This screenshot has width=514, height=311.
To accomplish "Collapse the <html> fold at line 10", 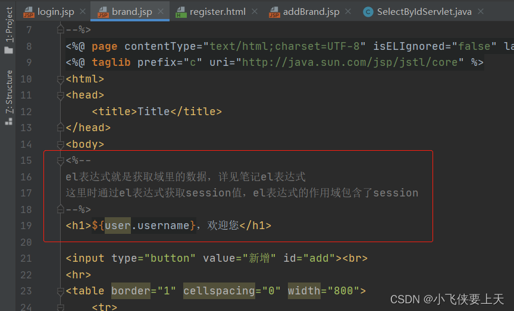I will tap(60, 79).
